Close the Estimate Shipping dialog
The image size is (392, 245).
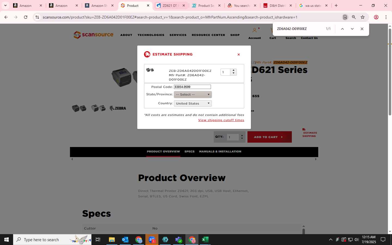click(x=239, y=54)
